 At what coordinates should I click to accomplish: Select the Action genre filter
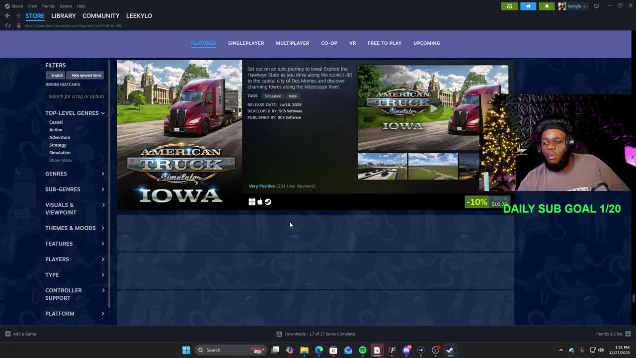tap(56, 130)
